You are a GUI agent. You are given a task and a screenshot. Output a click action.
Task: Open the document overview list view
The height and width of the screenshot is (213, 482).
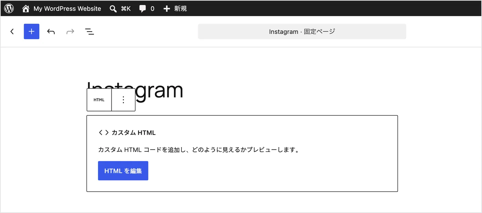pos(90,32)
